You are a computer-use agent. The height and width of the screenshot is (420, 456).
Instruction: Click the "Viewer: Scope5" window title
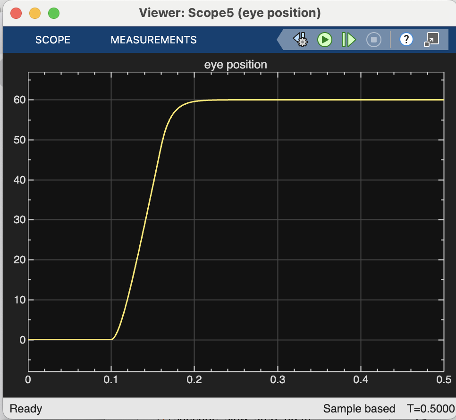[230, 13]
